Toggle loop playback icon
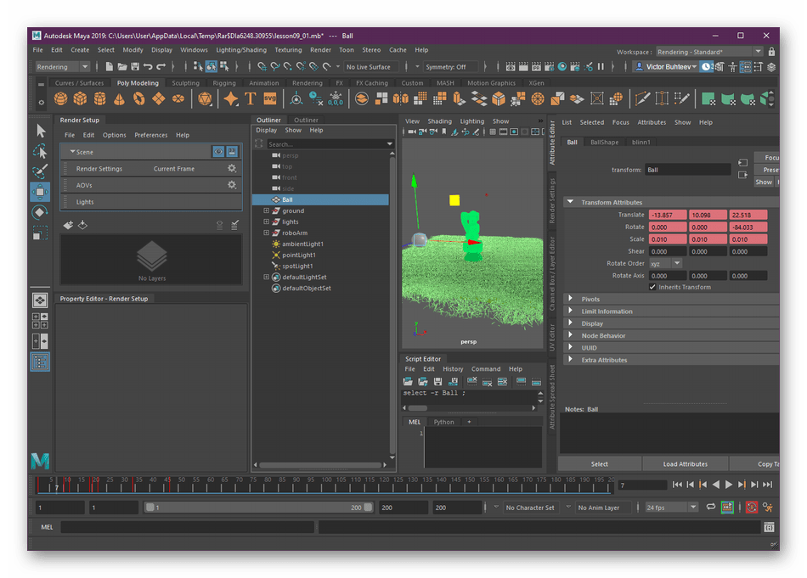The height and width of the screenshot is (578, 807). coord(711,507)
